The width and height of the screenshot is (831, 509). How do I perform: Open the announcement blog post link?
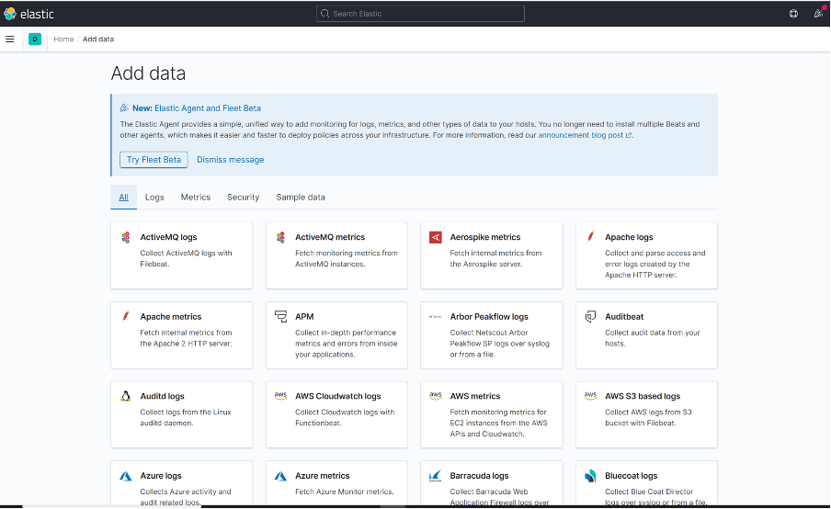pyautogui.click(x=585, y=135)
